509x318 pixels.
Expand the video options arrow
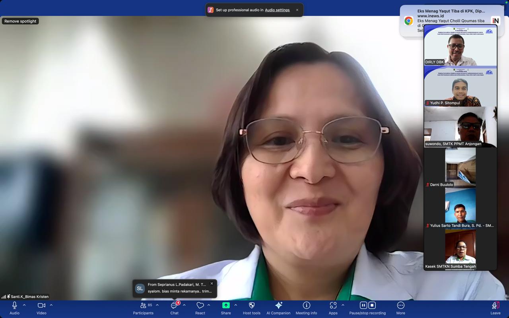pos(51,305)
